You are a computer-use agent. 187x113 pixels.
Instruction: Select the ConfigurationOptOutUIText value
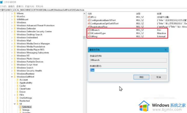(104, 24)
